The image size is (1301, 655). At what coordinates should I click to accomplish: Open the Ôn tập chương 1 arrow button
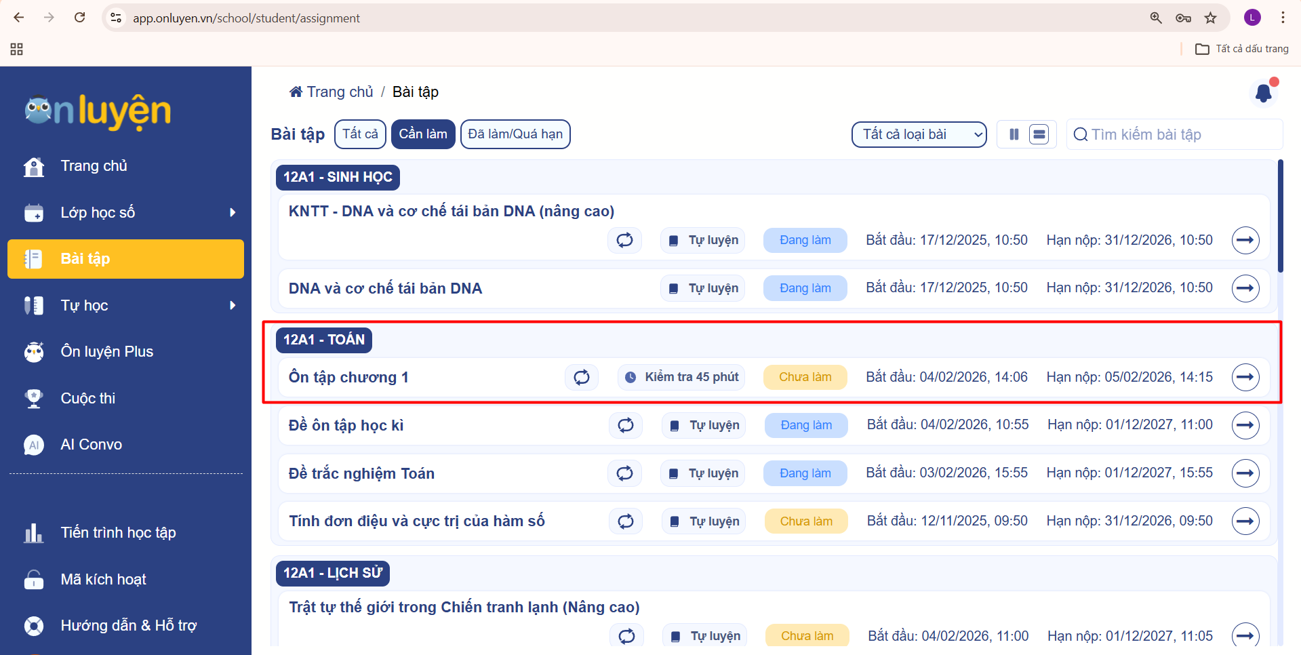coord(1245,377)
